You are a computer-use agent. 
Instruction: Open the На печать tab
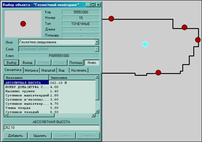point(79,71)
